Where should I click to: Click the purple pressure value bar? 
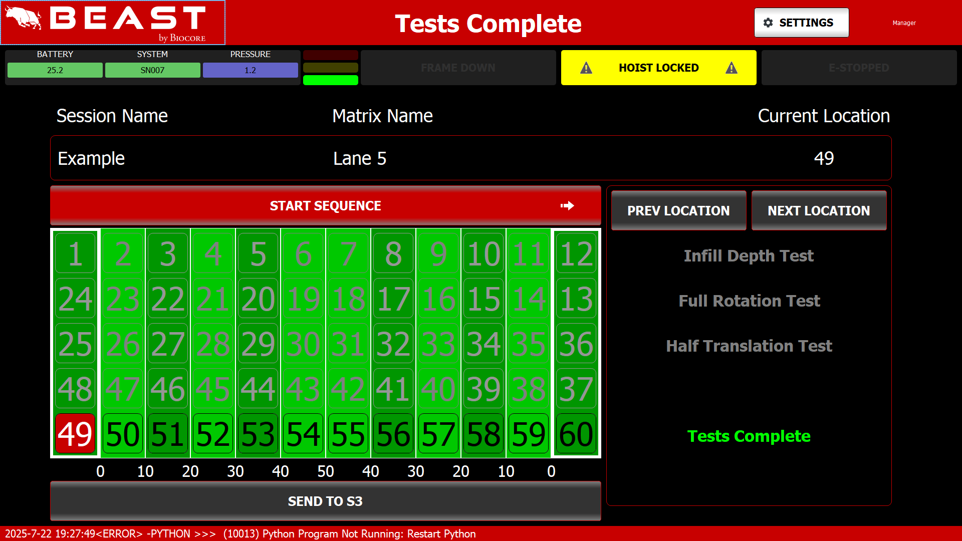pyautogui.click(x=250, y=70)
